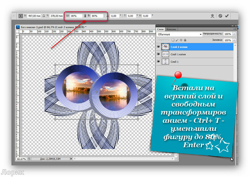Click the Слой 1 layer thumbnail

(165, 62)
